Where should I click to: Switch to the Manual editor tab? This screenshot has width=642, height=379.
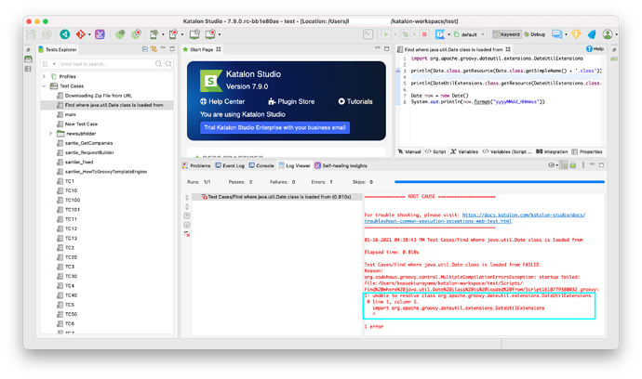pyautogui.click(x=409, y=151)
